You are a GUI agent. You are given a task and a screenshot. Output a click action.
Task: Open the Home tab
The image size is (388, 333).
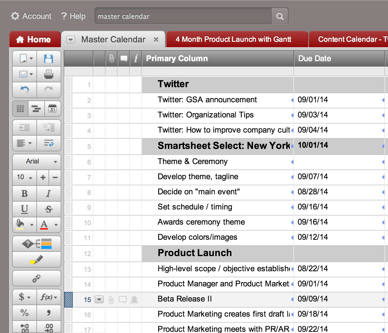point(35,40)
